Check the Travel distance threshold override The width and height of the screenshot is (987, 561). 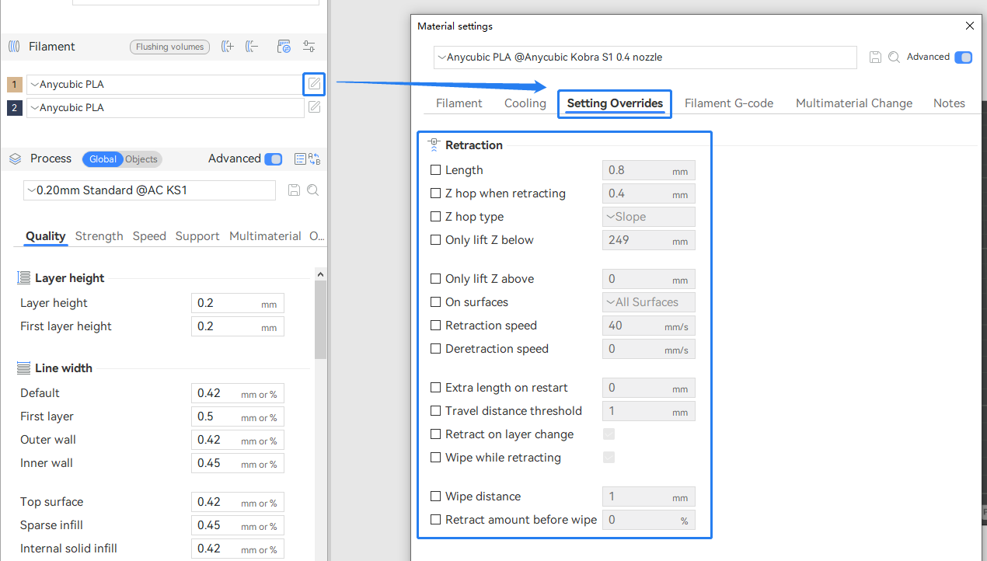click(x=435, y=411)
